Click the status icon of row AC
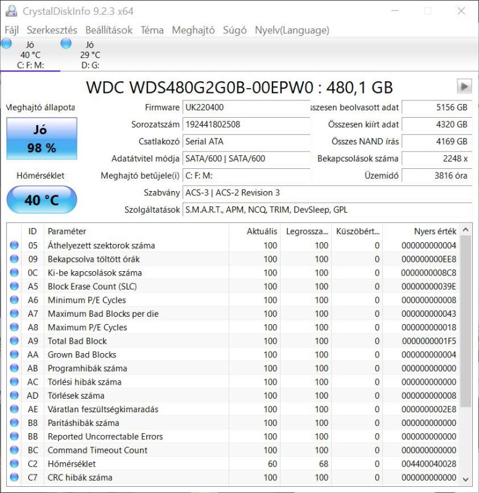 (x=14, y=381)
